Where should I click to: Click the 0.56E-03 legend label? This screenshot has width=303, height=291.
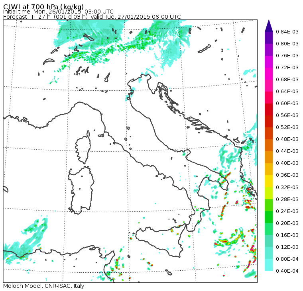tap(287, 115)
